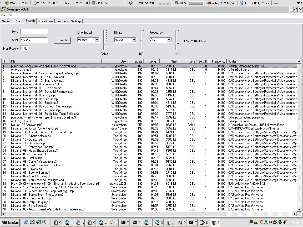Click the Song input field
This screenshot has height=227, width=303.
(34, 32)
